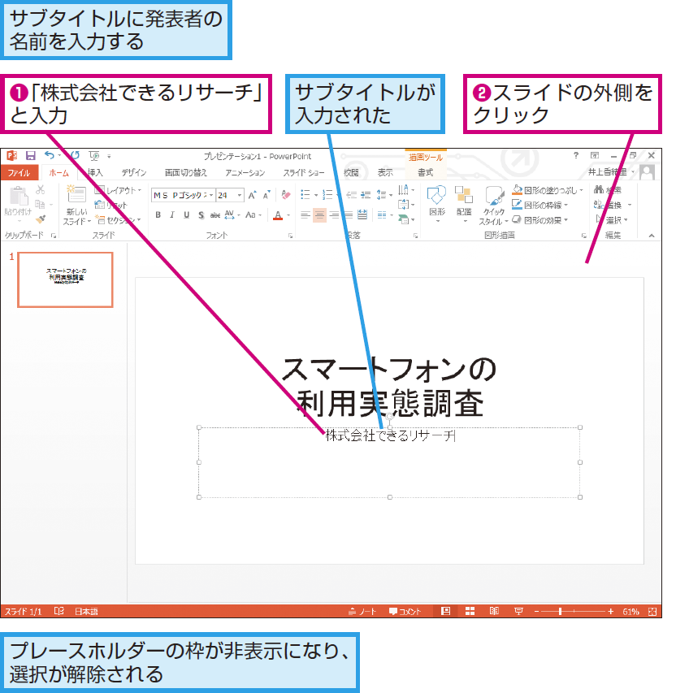
Task: Open the 書式 drawing tools tab
Action: click(x=426, y=172)
